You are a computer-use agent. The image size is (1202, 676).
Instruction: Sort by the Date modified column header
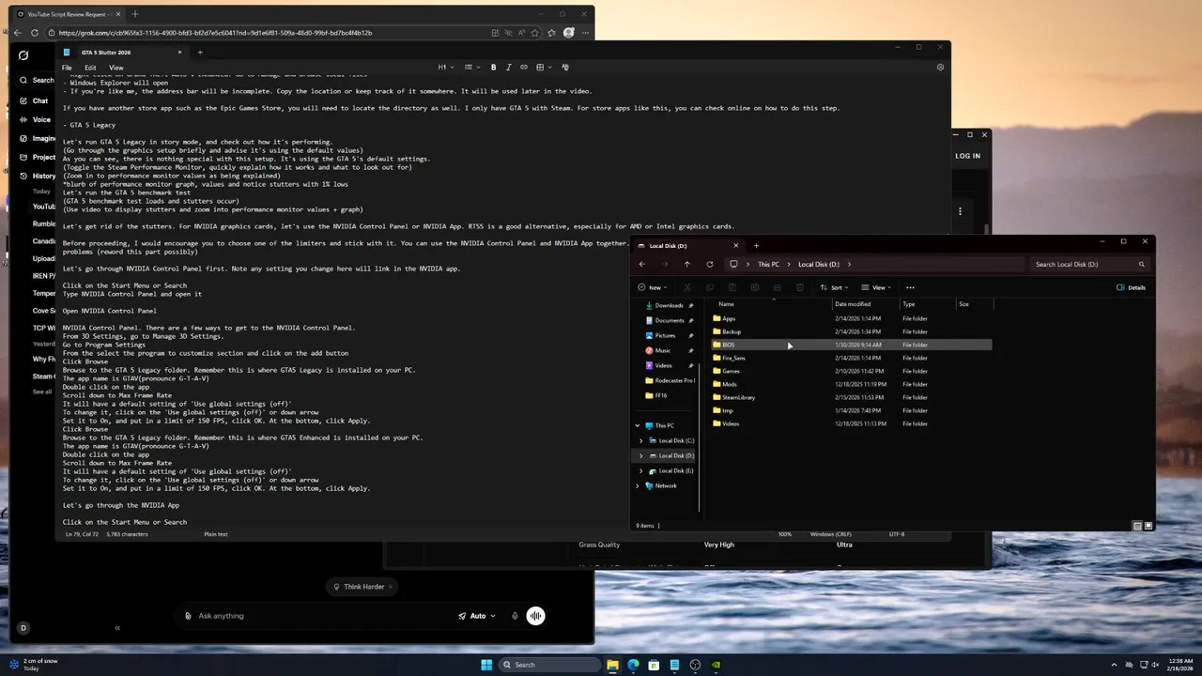coord(866,304)
